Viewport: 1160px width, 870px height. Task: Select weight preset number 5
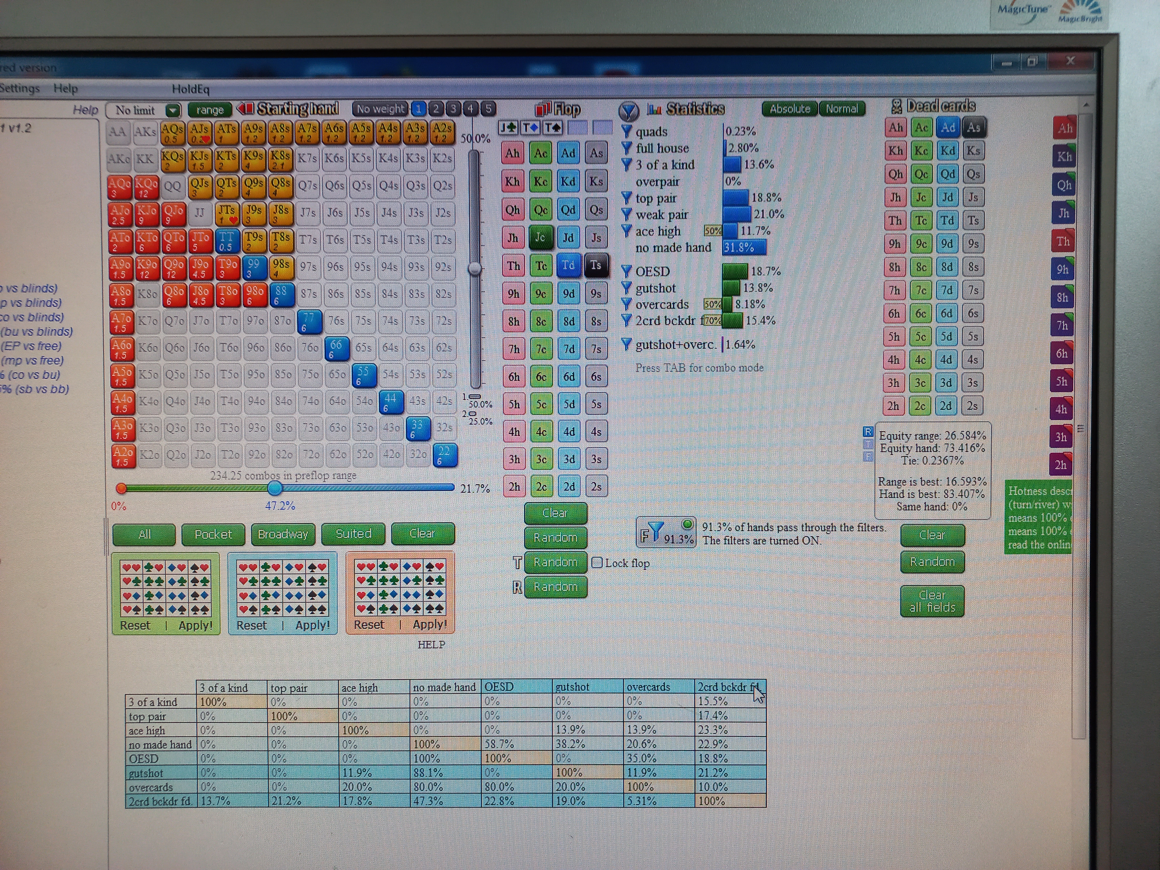coord(488,109)
